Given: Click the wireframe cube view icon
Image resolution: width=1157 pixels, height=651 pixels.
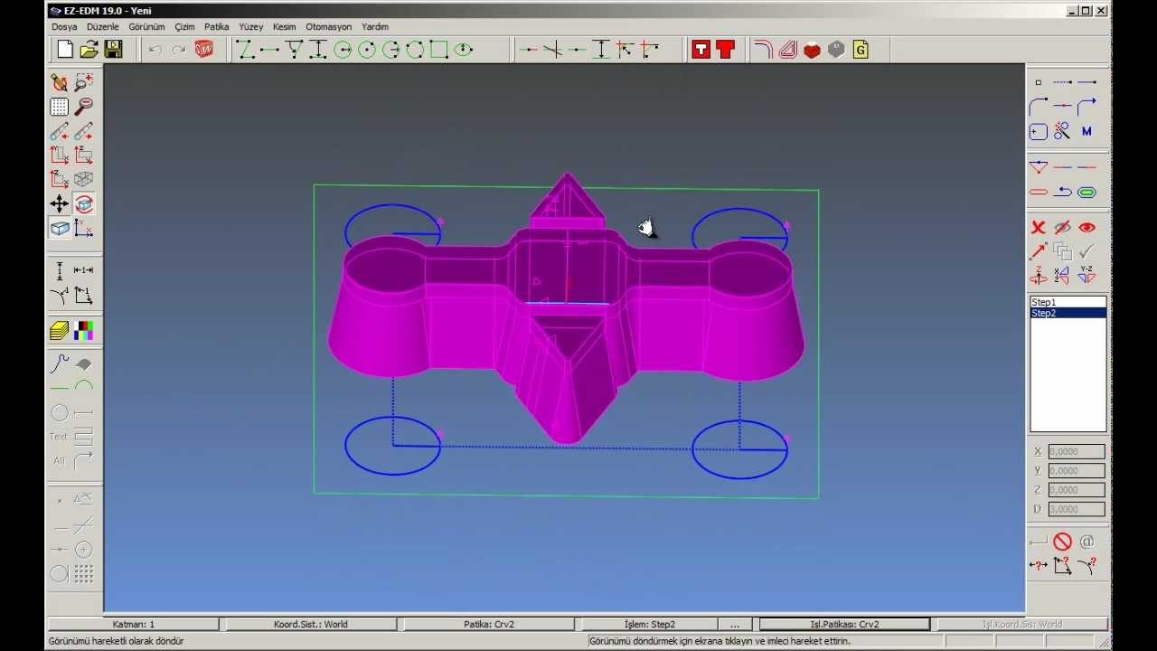Looking at the screenshot, I should [83, 179].
